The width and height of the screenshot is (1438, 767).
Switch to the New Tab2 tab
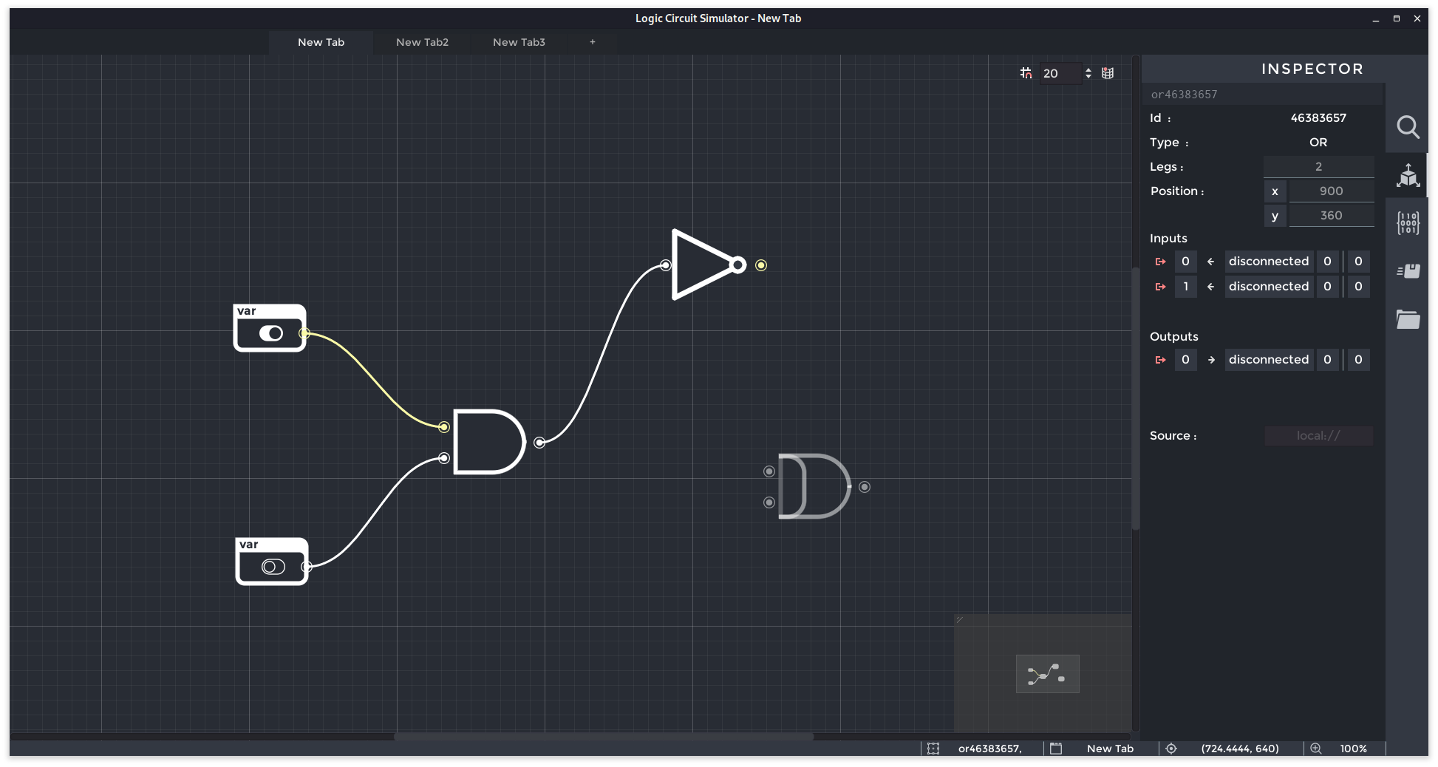click(x=422, y=42)
